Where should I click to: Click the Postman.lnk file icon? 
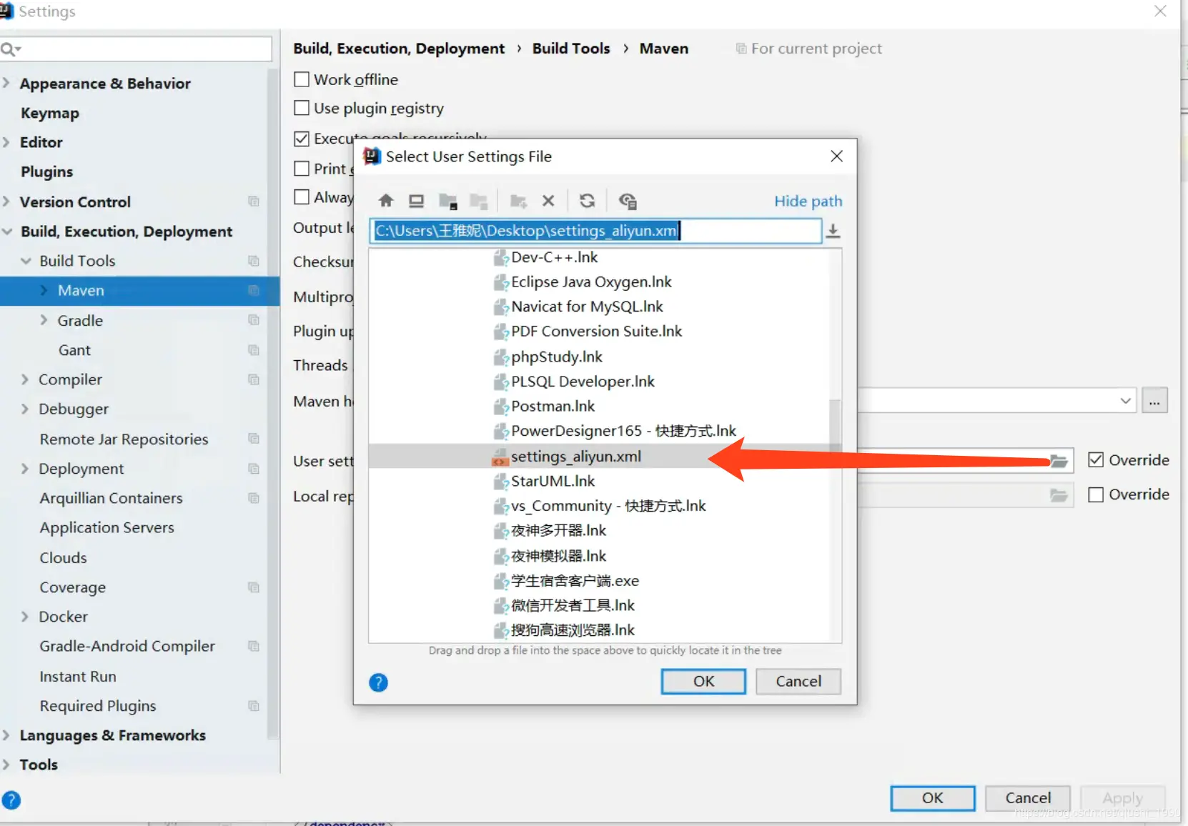500,407
